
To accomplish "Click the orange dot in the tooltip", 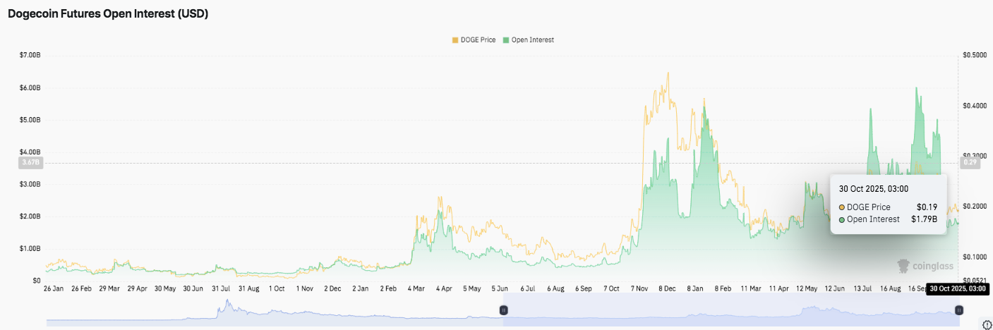I will point(842,207).
